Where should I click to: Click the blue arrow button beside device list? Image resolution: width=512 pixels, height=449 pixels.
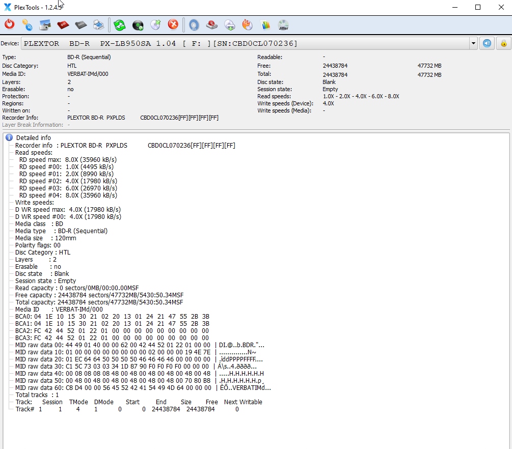pyautogui.click(x=487, y=43)
